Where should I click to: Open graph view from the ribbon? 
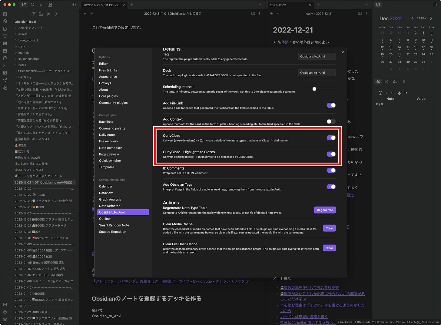click(5, 36)
